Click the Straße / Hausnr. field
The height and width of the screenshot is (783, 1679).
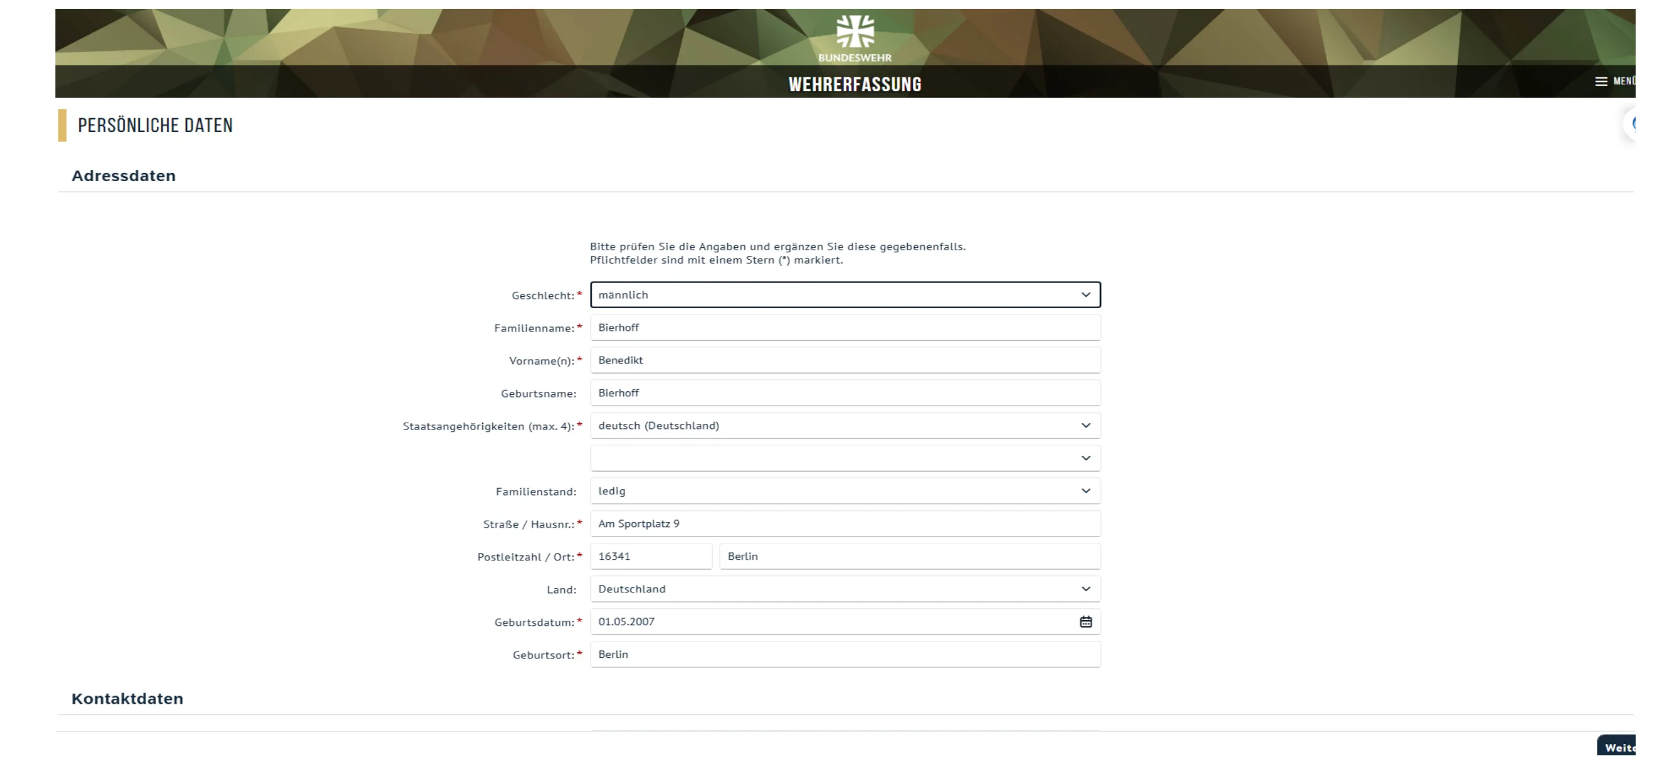[x=845, y=524]
